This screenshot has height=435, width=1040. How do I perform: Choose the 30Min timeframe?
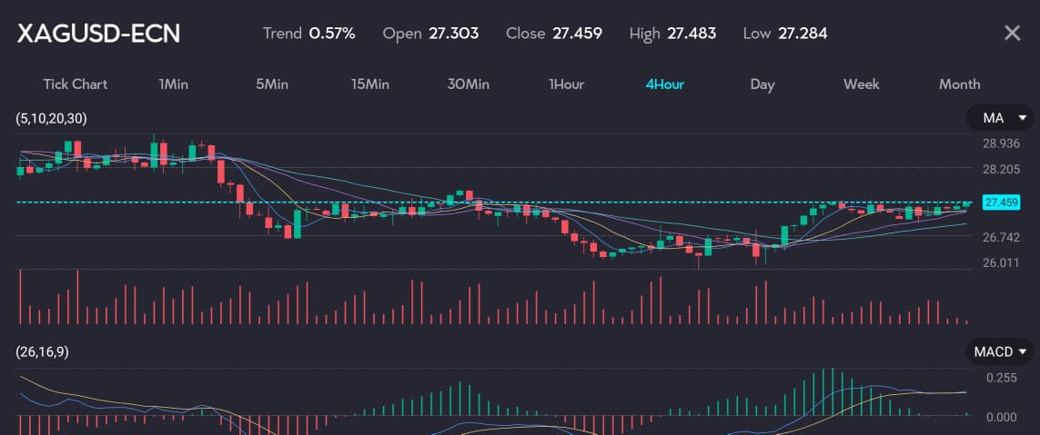469,84
